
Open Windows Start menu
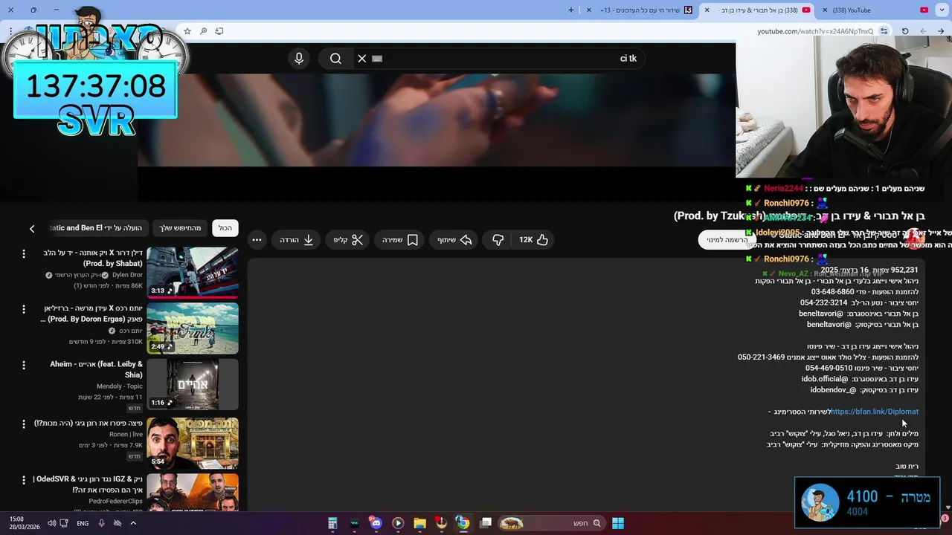tap(618, 523)
